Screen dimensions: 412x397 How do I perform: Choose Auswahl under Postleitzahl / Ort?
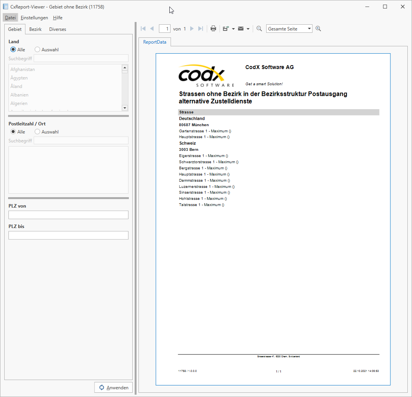click(x=37, y=132)
